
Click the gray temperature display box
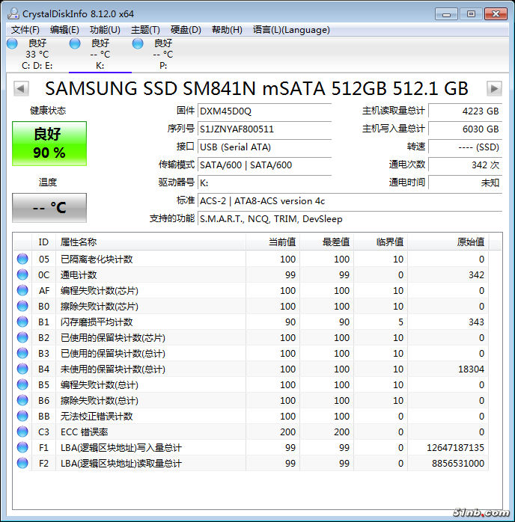coord(49,208)
